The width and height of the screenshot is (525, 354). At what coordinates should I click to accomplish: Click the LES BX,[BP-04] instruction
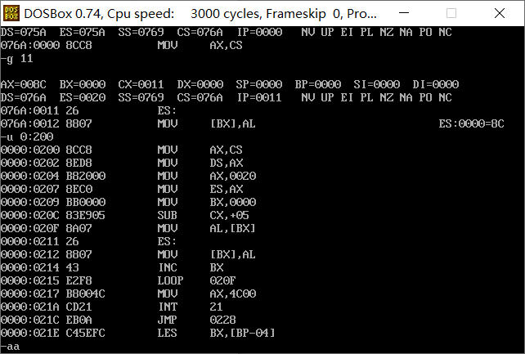[x=216, y=333]
